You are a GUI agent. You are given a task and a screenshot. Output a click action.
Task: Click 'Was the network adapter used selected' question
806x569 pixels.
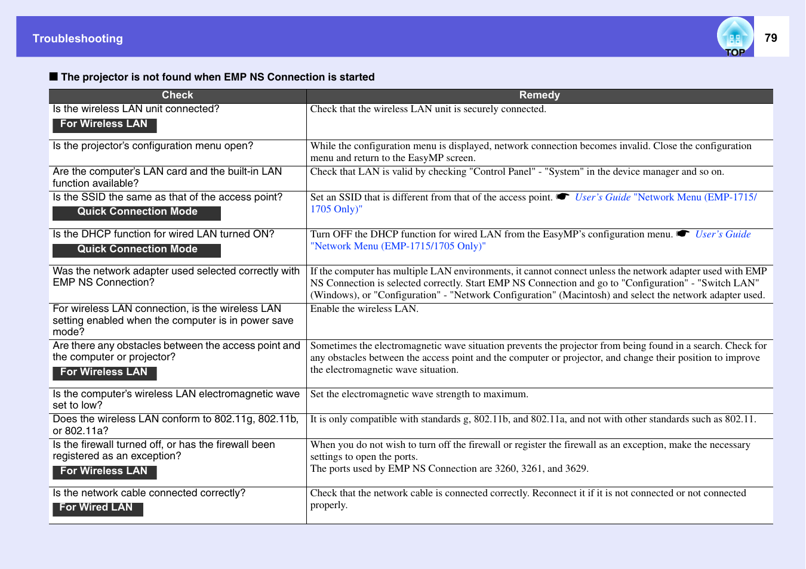point(176,277)
